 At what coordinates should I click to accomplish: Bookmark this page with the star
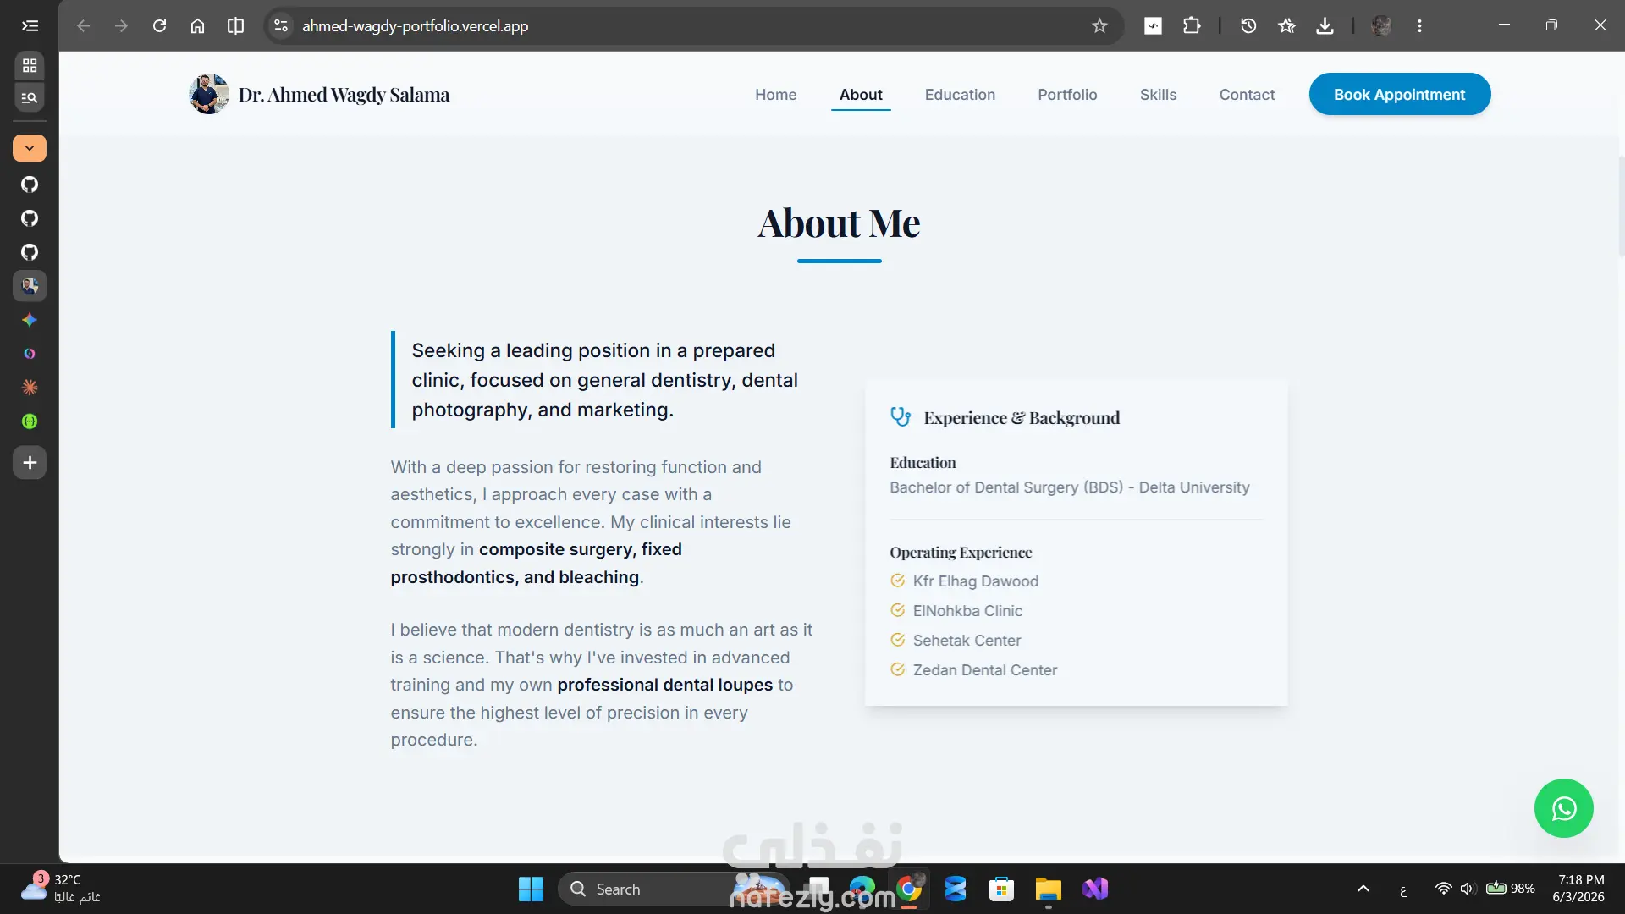(x=1099, y=25)
